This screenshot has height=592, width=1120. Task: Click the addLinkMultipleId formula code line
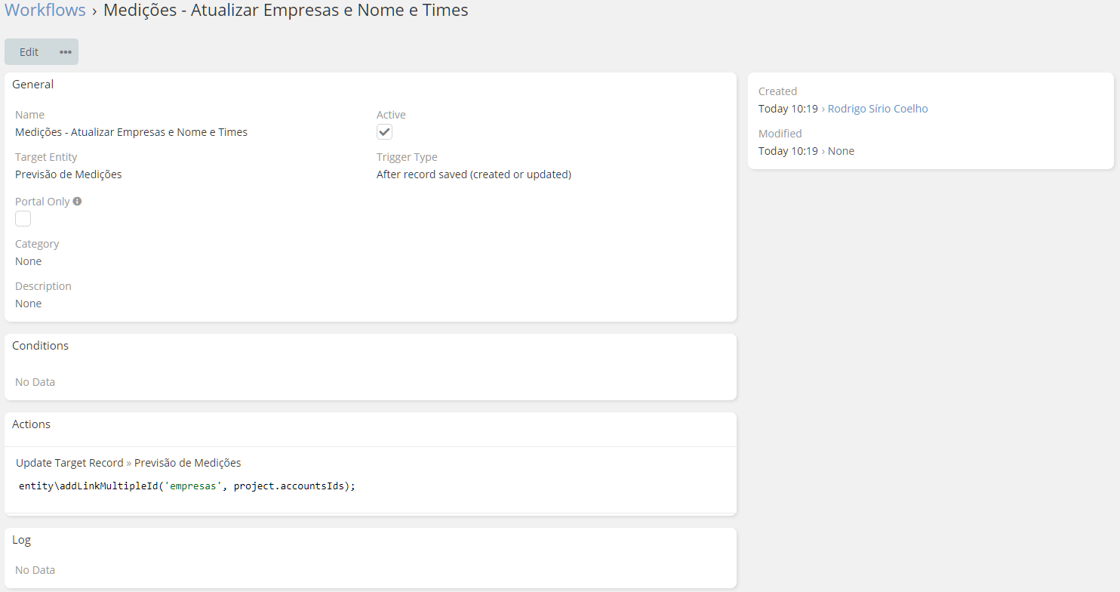[187, 486]
